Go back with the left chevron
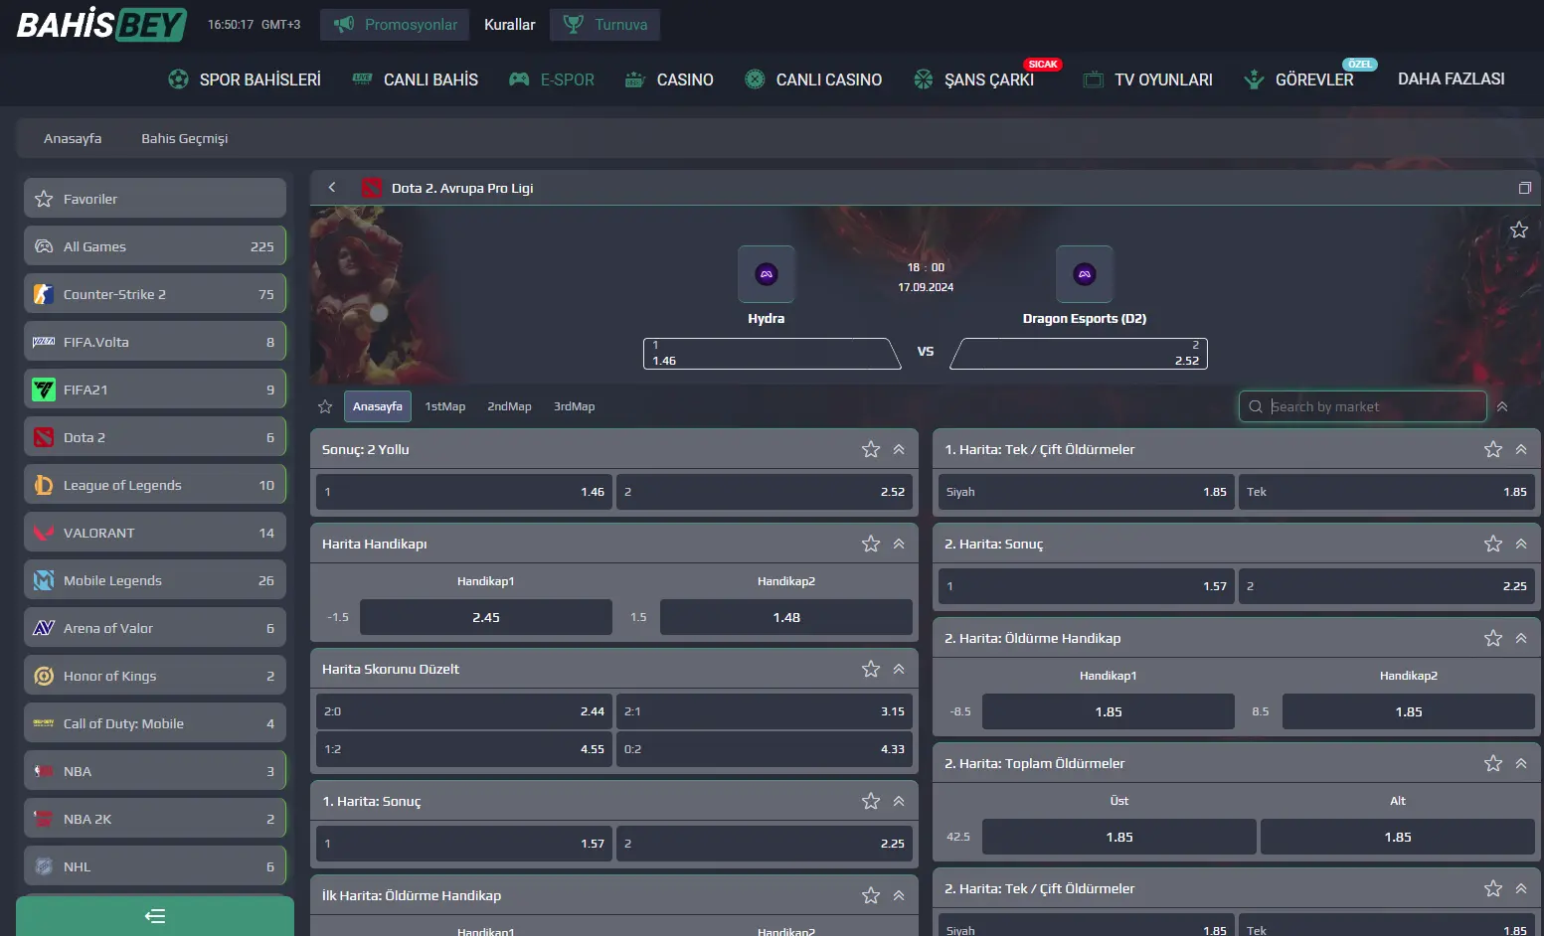The image size is (1544, 936). coord(332,187)
